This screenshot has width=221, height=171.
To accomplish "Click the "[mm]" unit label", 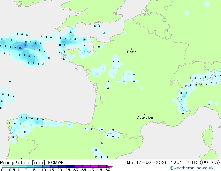I will coord(39,163).
